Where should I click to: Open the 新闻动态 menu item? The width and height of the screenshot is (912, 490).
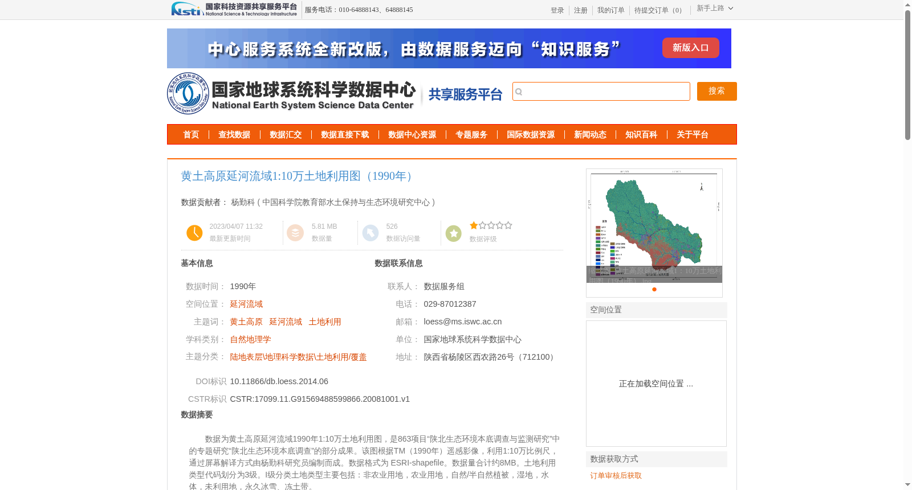pos(590,135)
